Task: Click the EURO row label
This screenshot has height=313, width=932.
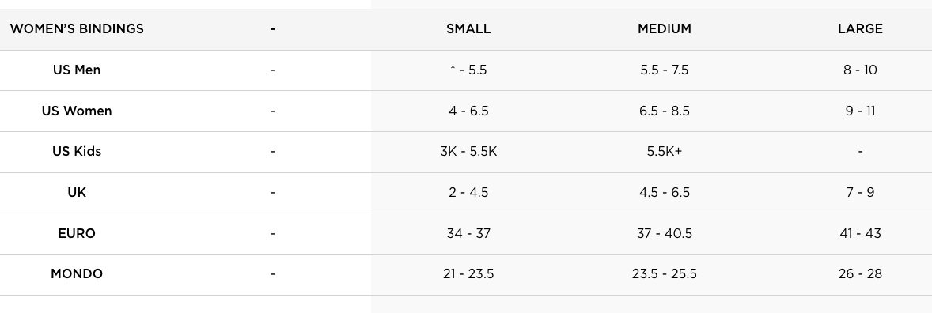Action: 77,233
